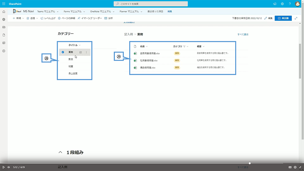Click the expand page arrows icon
Image resolution: width=304 pixels, height=171 pixels.
296,18
